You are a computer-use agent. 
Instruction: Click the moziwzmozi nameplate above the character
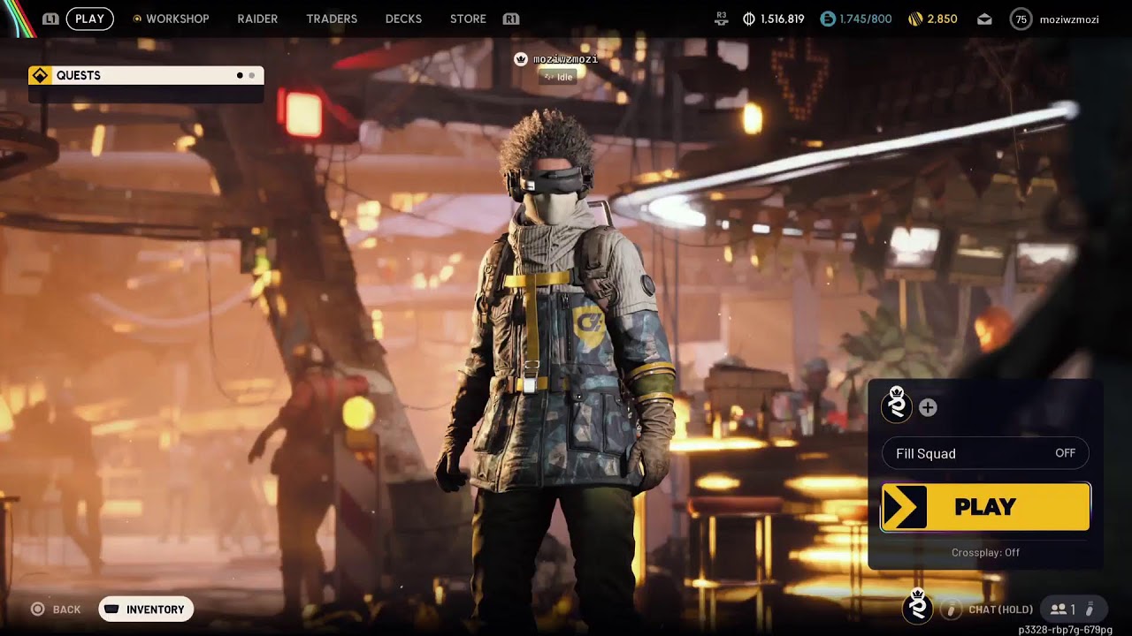(x=565, y=59)
